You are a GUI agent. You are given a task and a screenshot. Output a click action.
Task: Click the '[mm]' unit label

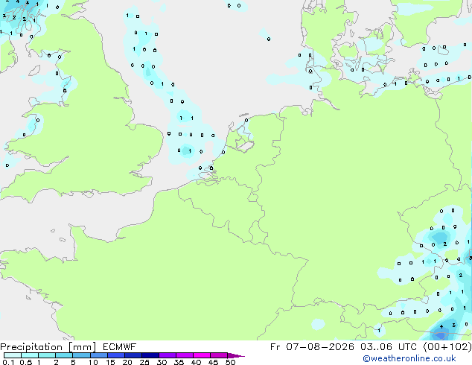83,347
